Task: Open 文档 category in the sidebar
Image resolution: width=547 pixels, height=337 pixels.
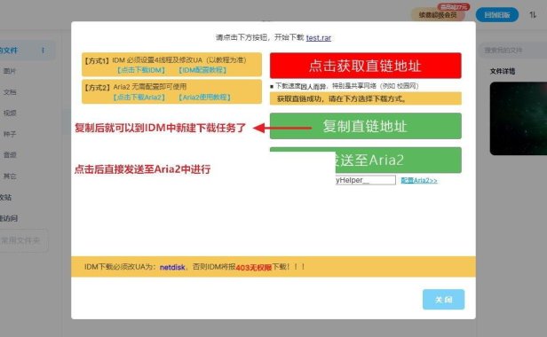Action: 10,92
